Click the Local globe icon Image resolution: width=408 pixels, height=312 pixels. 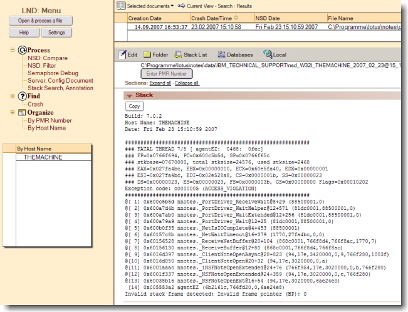pyautogui.click(x=268, y=54)
